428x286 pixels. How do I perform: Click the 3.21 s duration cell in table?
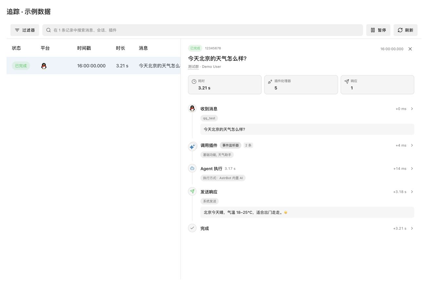coord(122,66)
